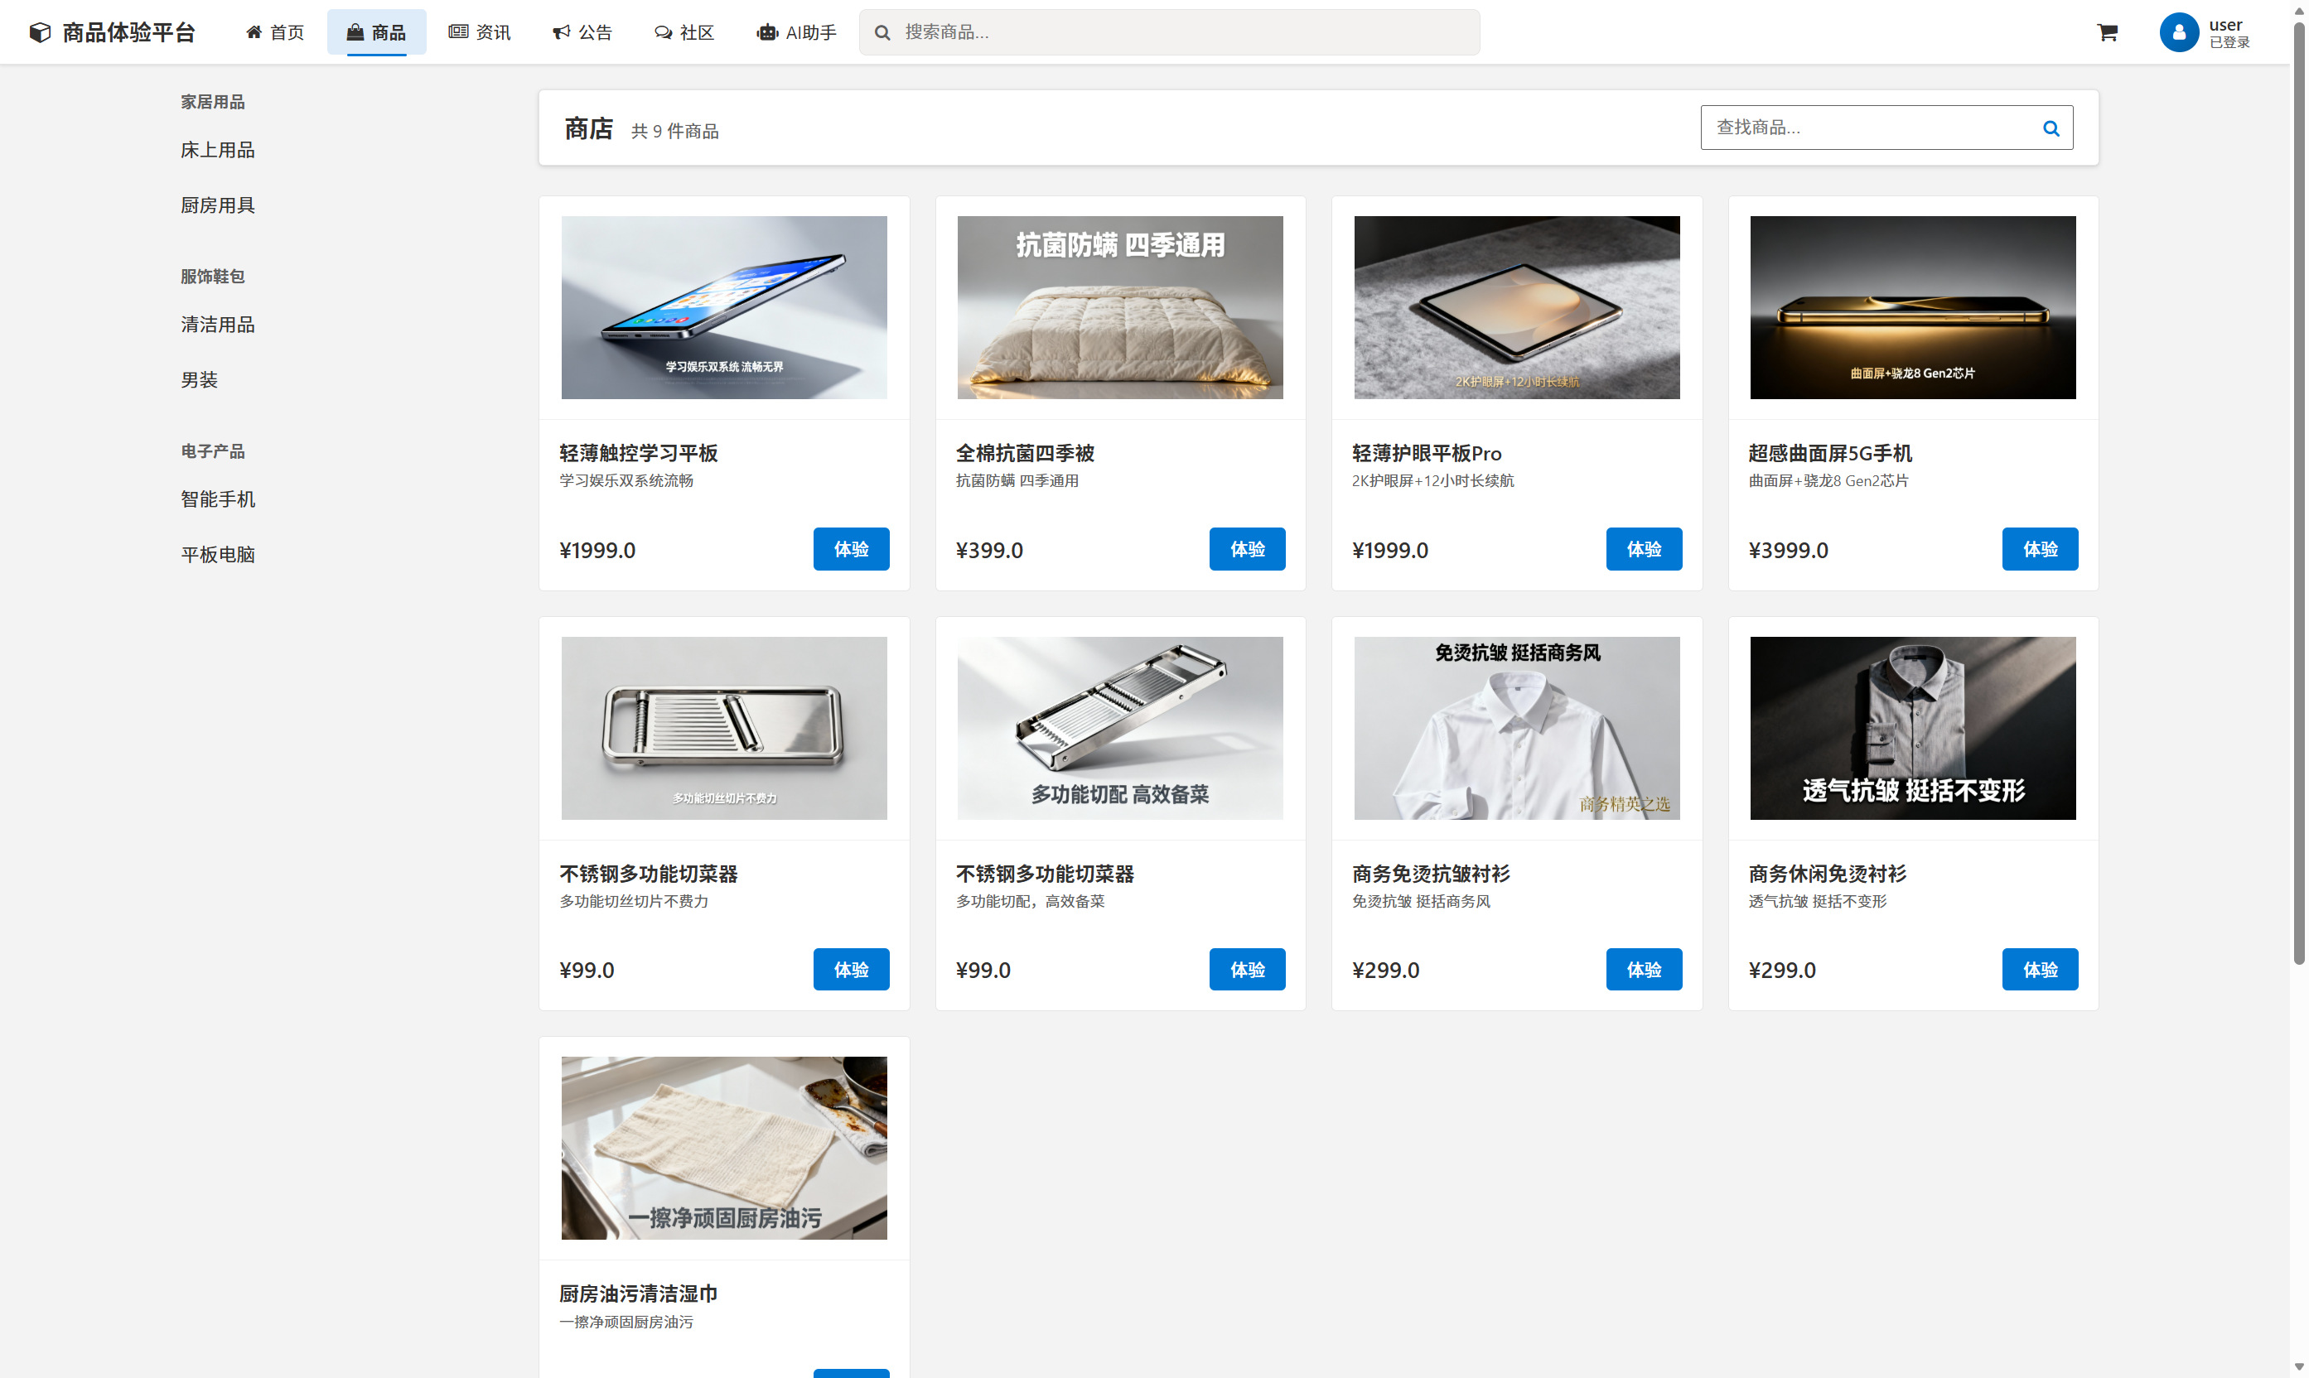The height and width of the screenshot is (1378, 2309).
Task: Click the store search magnifier icon
Action: tap(2051, 128)
